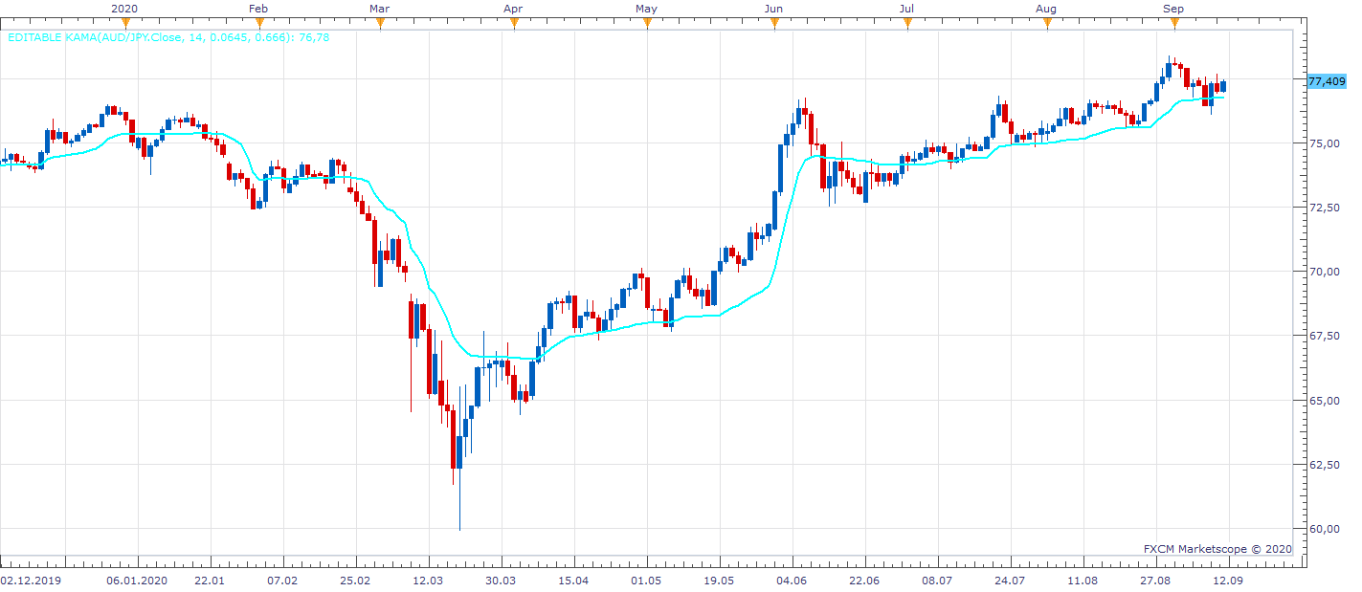Image resolution: width=1362 pixels, height=592 pixels.
Task: Click the 12.09 date axis label
Action: pos(1228,580)
